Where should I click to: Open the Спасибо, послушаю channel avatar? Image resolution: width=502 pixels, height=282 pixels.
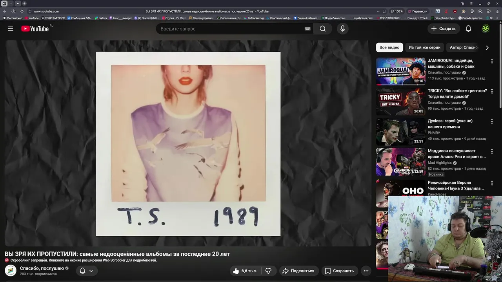[11, 271]
